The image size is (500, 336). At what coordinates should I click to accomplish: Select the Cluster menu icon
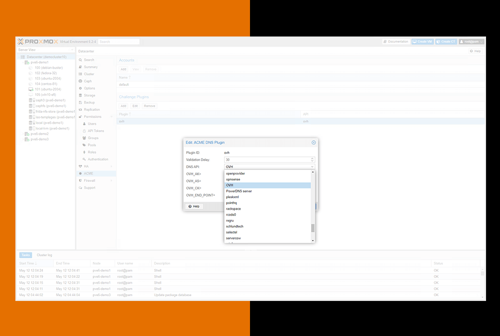(80, 74)
